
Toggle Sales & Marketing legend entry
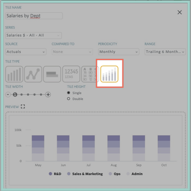coord(85,174)
